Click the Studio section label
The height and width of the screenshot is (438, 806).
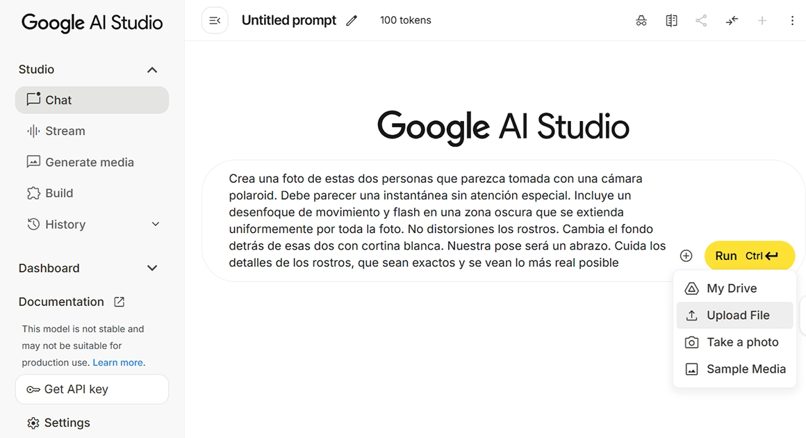click(36, 70)
